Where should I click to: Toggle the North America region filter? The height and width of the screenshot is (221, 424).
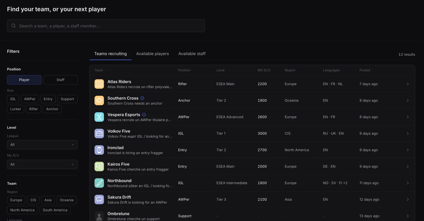pyautogui.click(x=22, y=210)
